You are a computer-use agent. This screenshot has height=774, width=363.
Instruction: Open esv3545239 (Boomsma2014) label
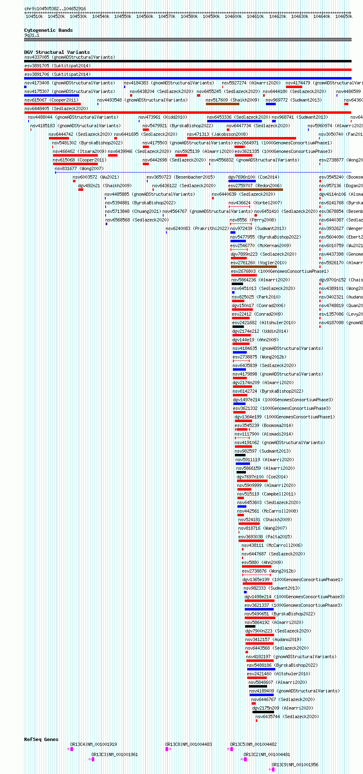click(x=264, y=425)
